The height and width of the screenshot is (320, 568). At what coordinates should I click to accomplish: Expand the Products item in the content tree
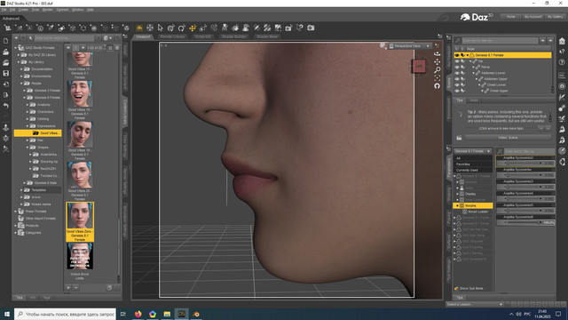(16, 225)
